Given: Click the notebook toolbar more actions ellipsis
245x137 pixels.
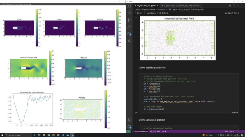Looking at the screenshot, I should (x=171, y=13).
